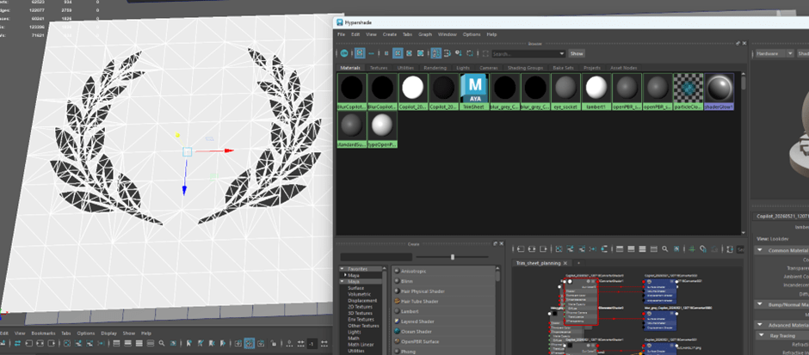Toggle sort by name in Browser toolbar
Viewport: 809px width, 355px height.
coord(436,53)
